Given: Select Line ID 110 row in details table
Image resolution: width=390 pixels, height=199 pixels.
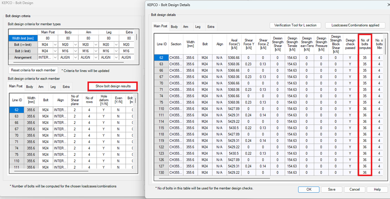Looking at the screenshot, I should pos(161,108).
